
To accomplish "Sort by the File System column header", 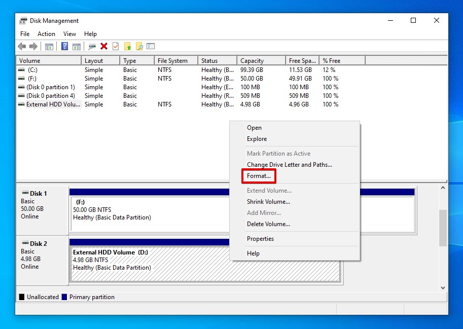I will pyautogui.click(x=172, y=61).
